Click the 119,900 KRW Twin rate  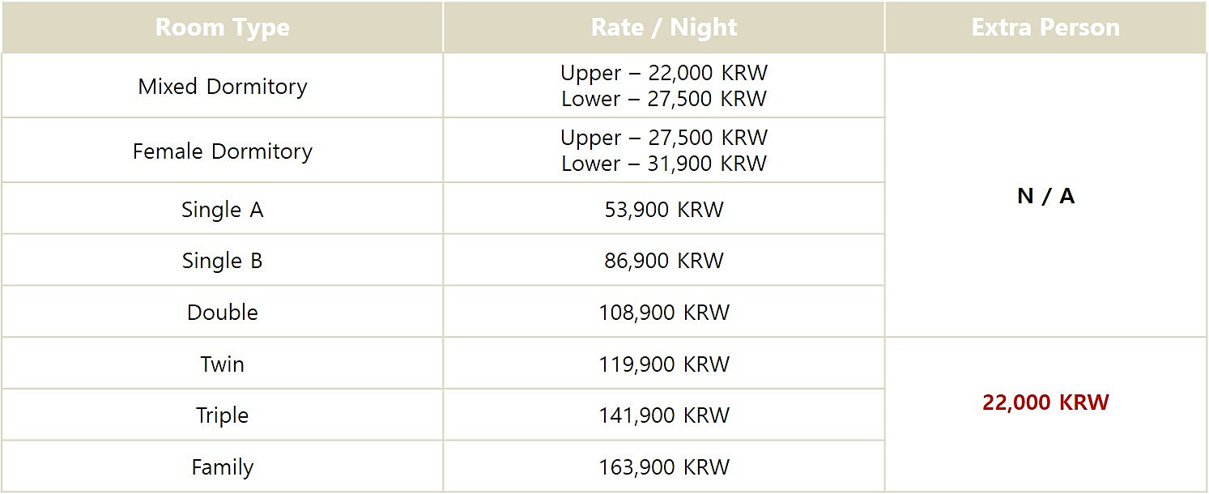tap(664, 364)
